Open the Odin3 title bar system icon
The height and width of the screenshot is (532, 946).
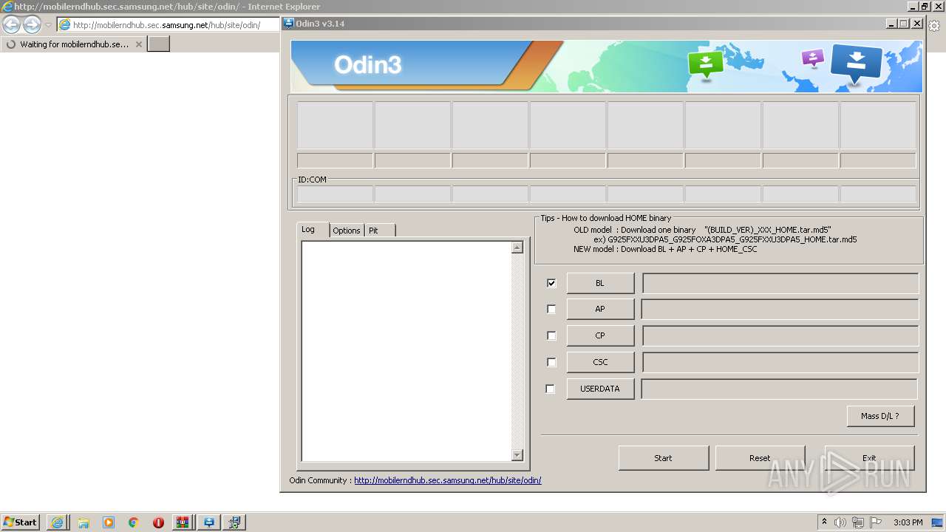tap(289, 24)
